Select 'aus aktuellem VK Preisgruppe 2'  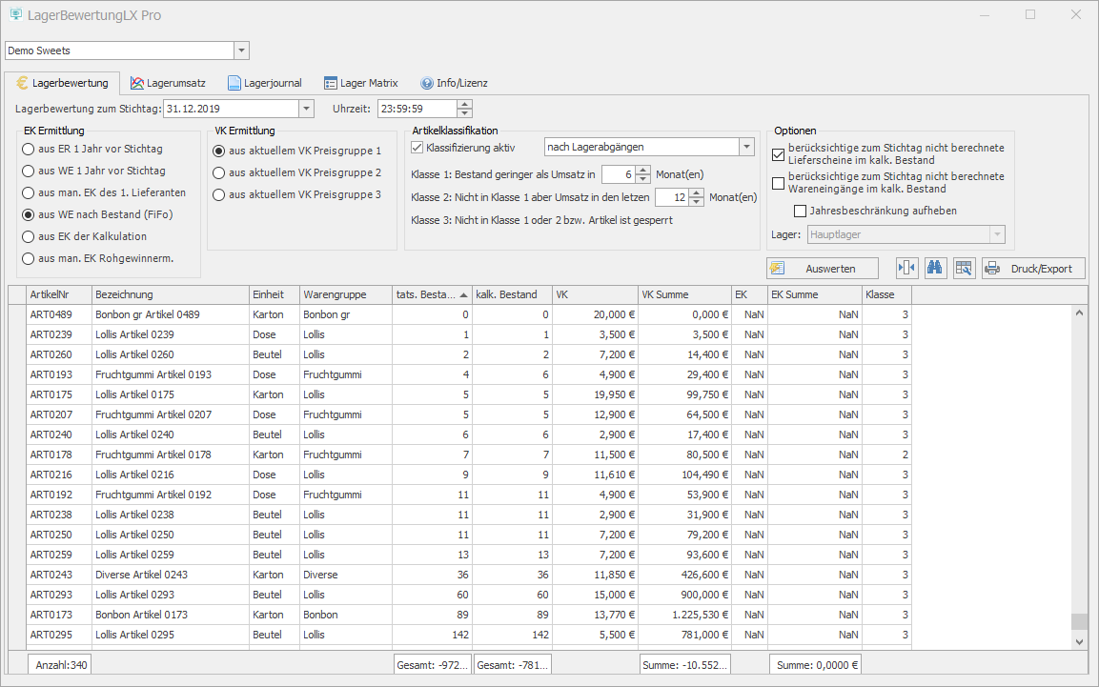(219, 172)
